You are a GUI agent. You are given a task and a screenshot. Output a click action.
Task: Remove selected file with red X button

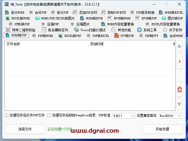click(179, 61)
